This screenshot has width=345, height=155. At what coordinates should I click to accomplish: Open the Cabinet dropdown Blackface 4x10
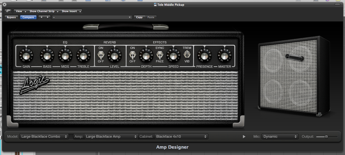coord(181,136)
